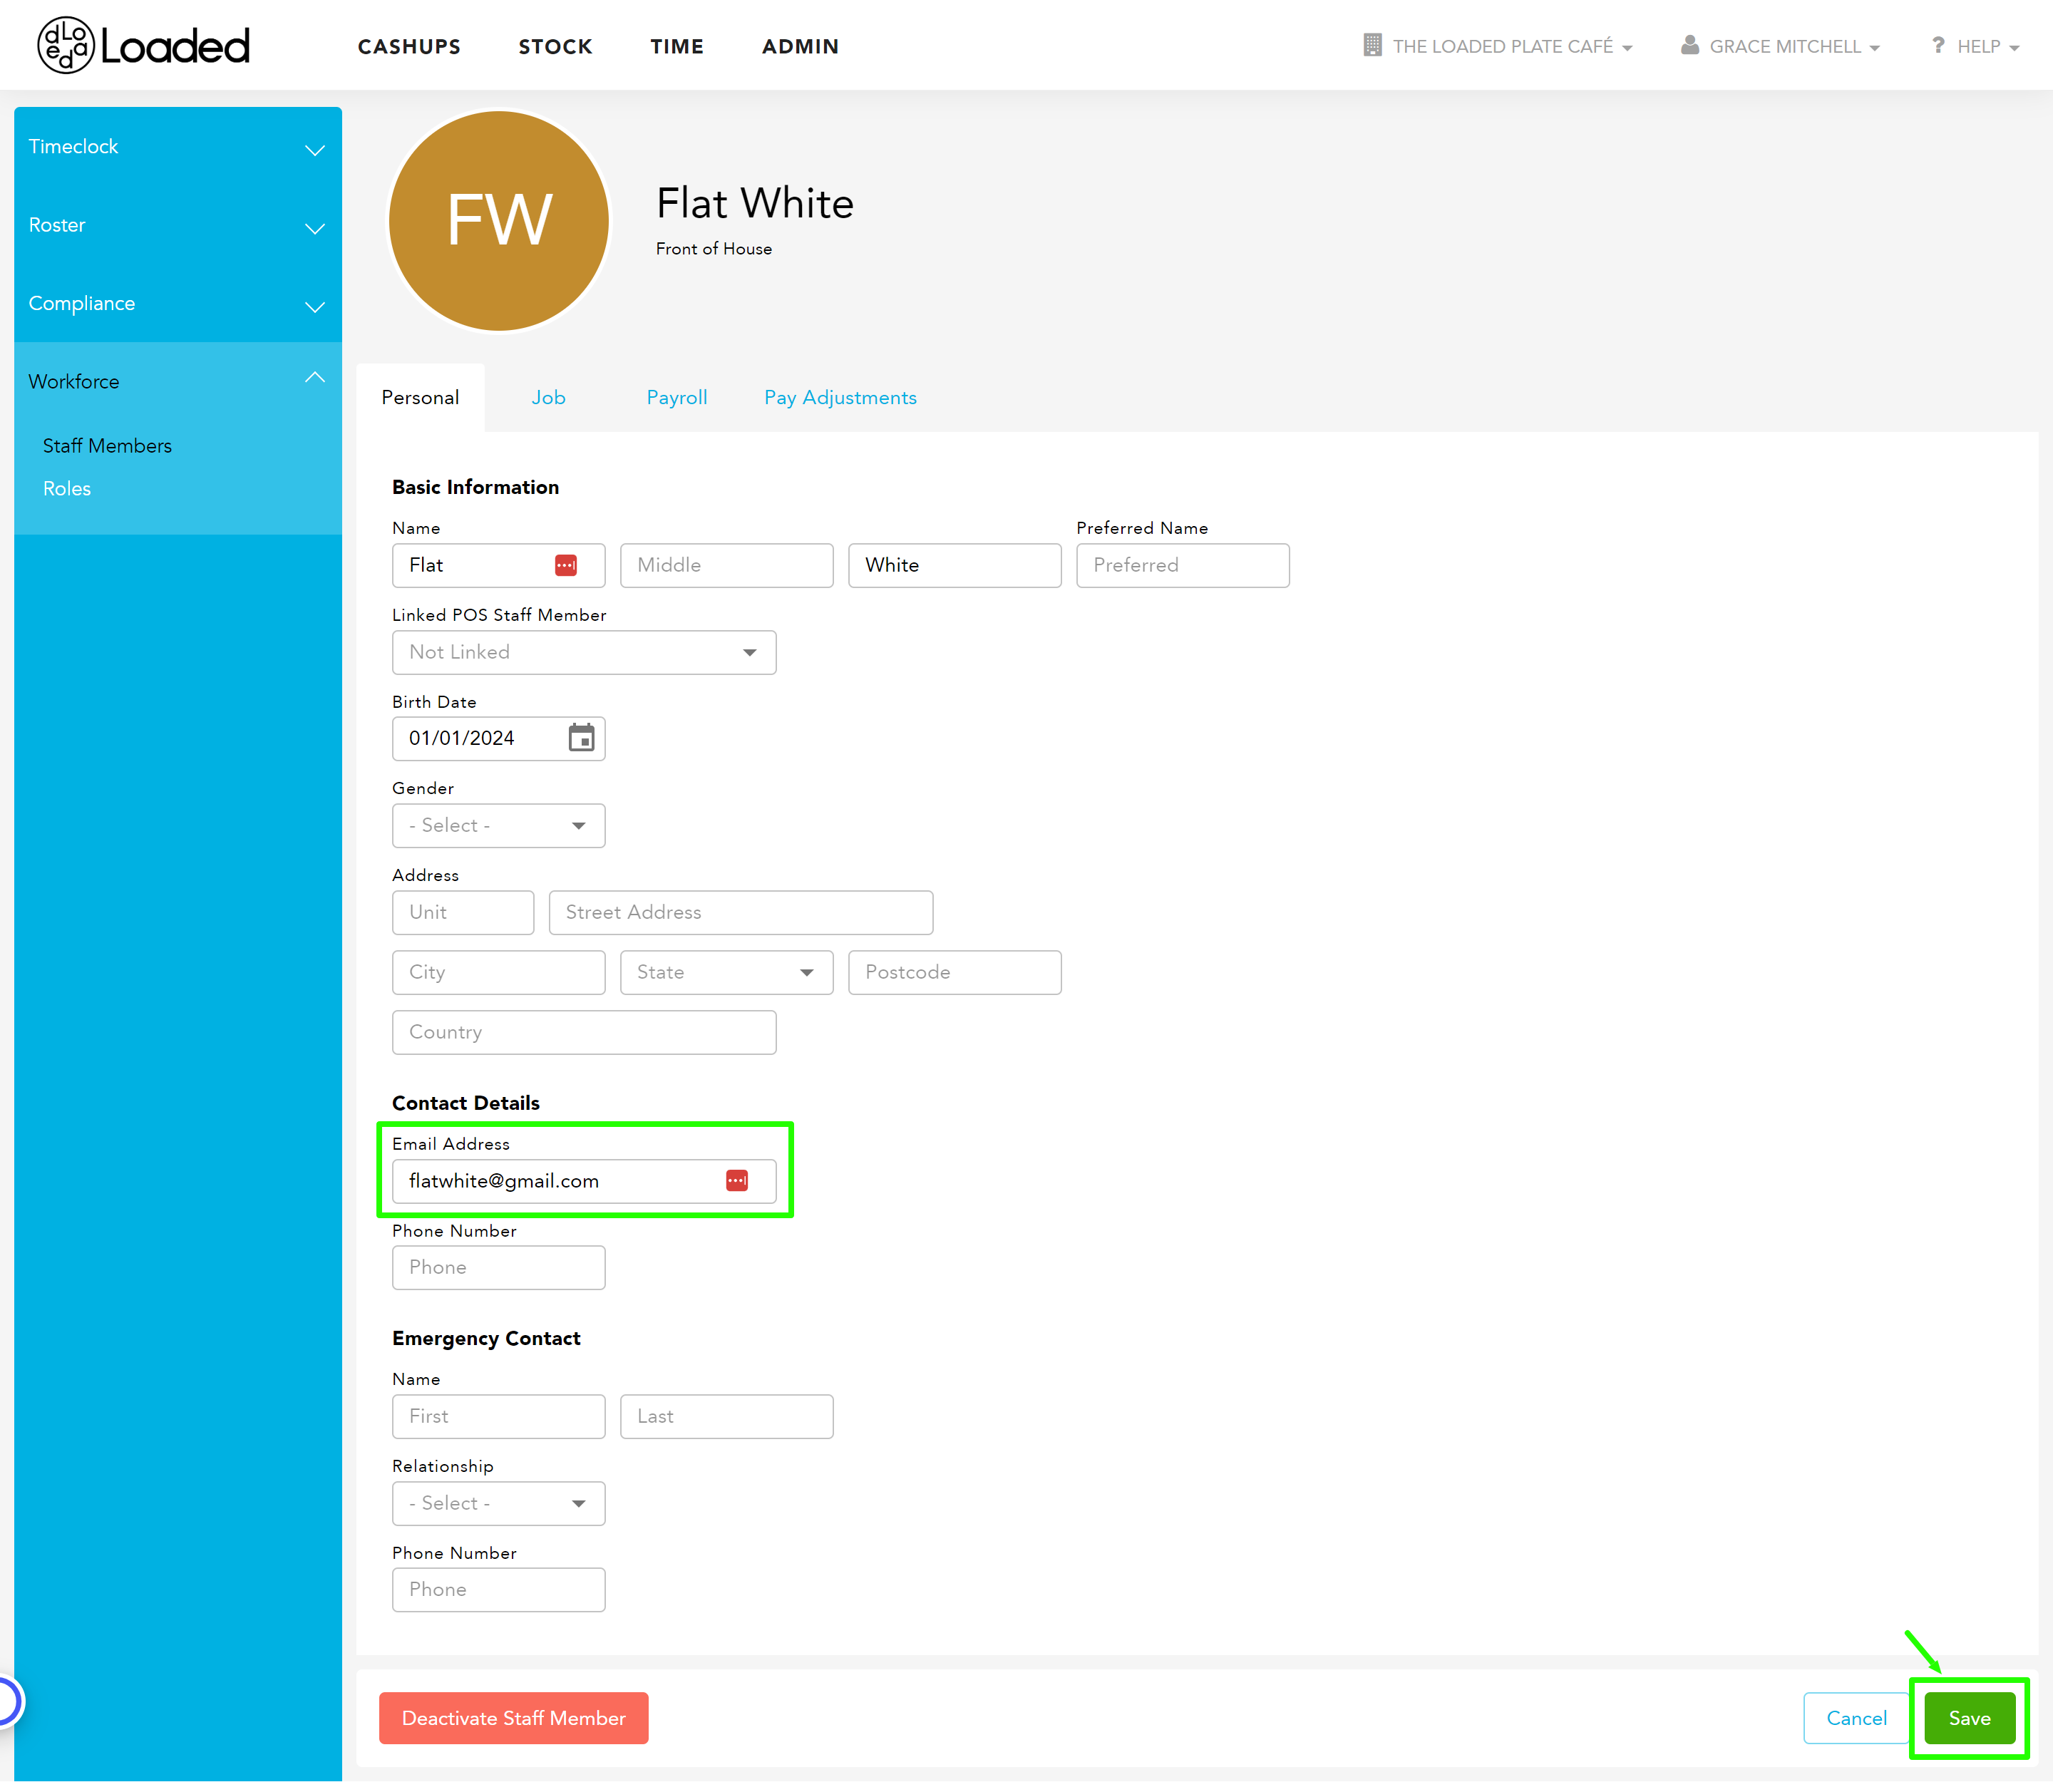Select the Personal tab
Image resolution: width=2053 pixels, height=1782 pixels.
pyautogui.click(x=420, y=398)
